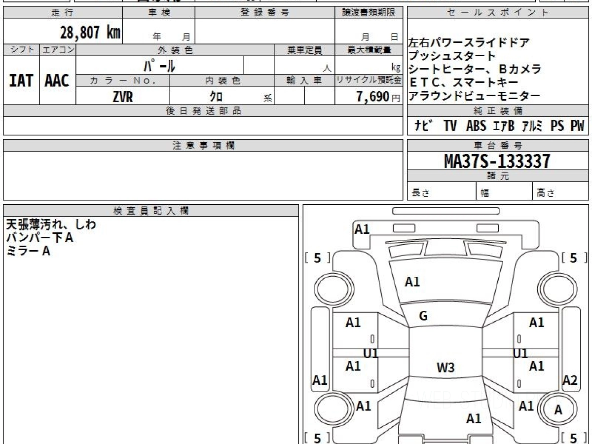592x444 pixels.
Task: Select the 登録番号 header
Action: pos(265,13)
